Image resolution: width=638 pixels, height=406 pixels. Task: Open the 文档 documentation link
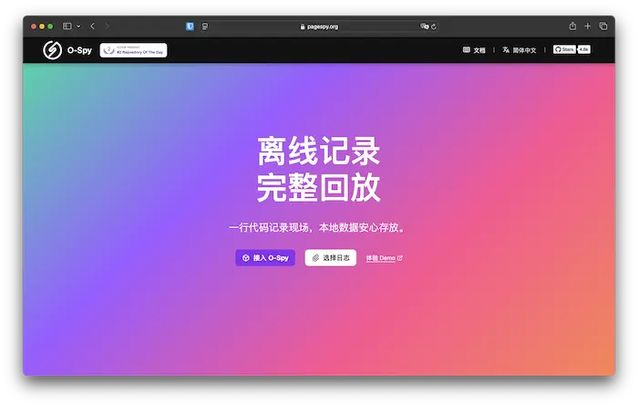point(474,50)
